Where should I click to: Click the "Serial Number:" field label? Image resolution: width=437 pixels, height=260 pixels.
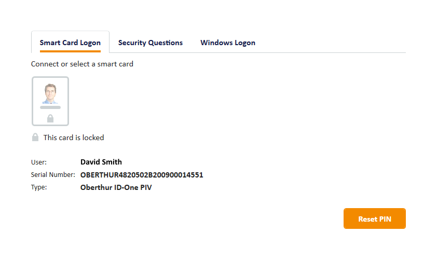pyautogui.click(x=53, y=175)
